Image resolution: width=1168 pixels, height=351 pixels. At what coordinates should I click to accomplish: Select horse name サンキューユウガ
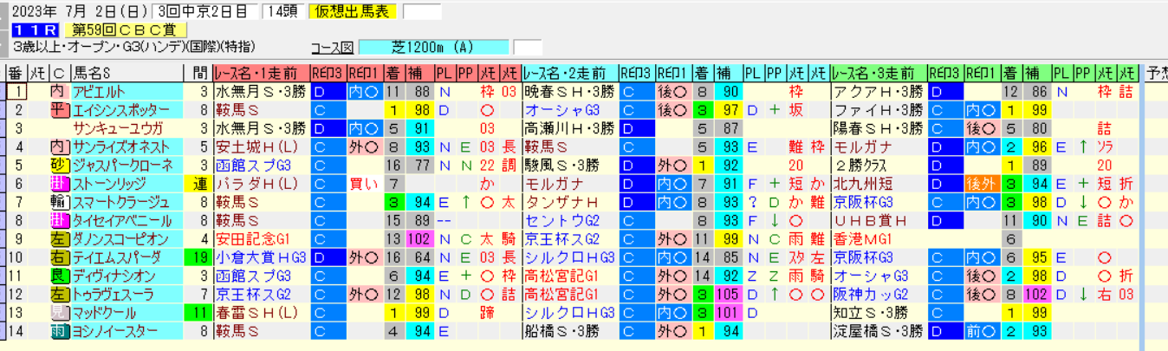(x=127, y=128)
